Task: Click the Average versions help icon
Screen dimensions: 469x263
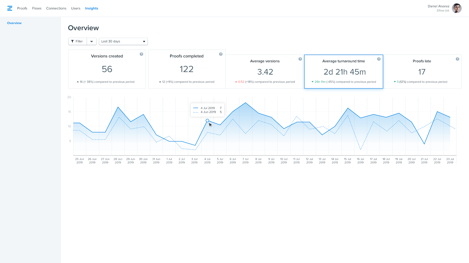Action: pyautogui.click(x=300, y=59)
